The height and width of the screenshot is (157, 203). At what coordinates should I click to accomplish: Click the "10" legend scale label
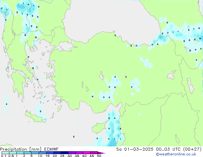[x=40, y=156]
